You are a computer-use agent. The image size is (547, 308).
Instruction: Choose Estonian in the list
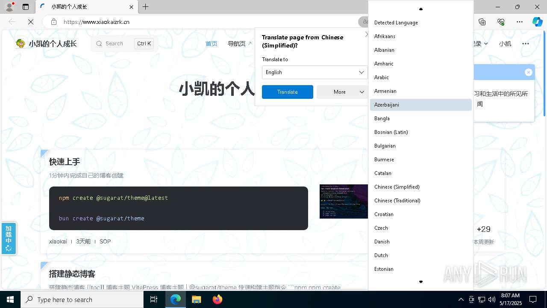421,269
